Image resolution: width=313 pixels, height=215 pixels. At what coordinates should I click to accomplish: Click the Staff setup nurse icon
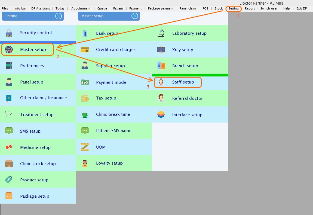coord(161,82)
